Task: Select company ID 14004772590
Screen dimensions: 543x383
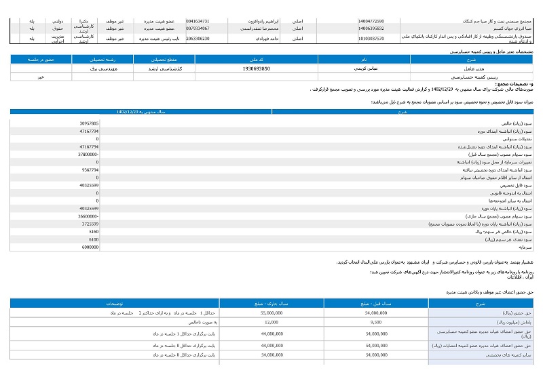Action: 371,21
